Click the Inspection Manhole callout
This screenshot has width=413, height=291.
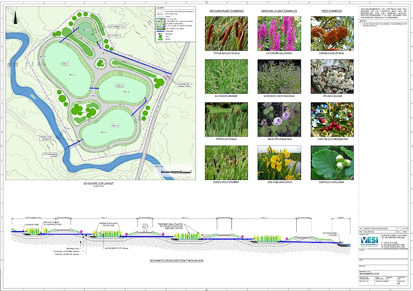[46, 137]
